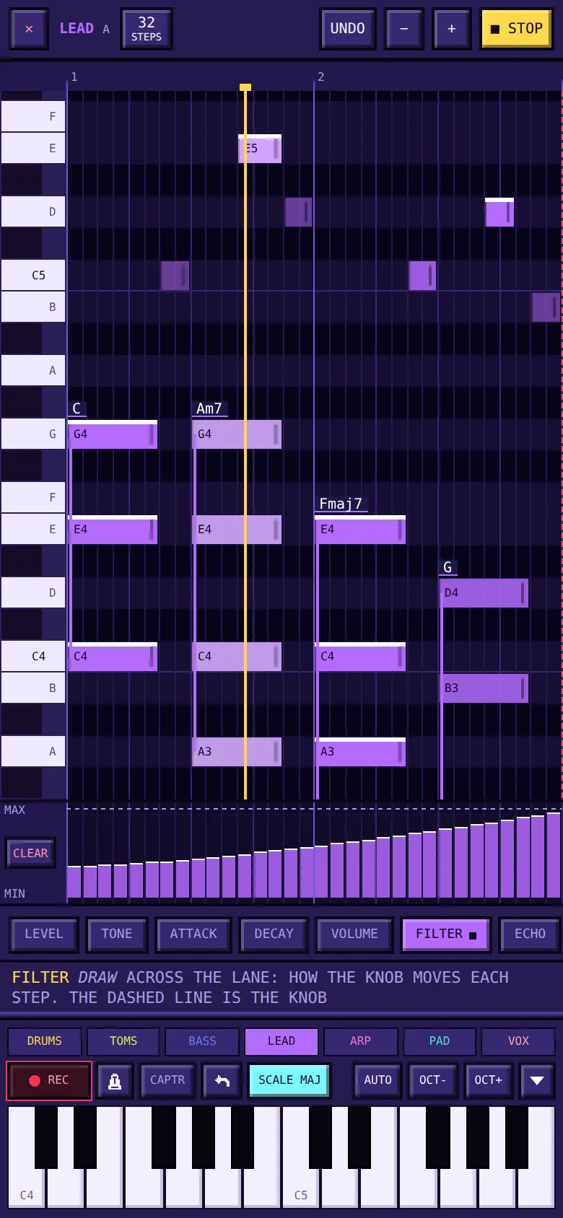
Task: Select the LEVEL parameter tab
Action: (x=44, y=934)
